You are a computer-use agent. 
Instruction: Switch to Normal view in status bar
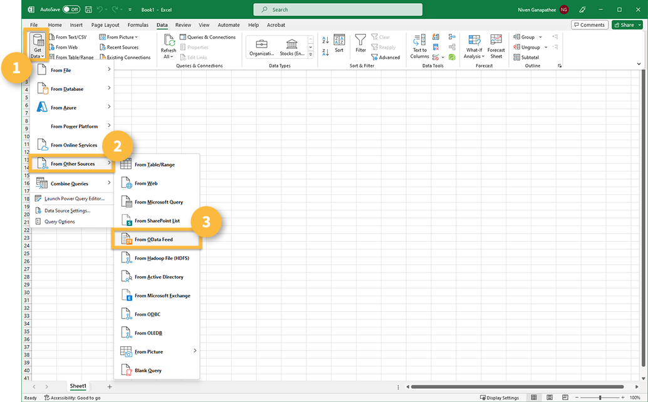(534, 398)
